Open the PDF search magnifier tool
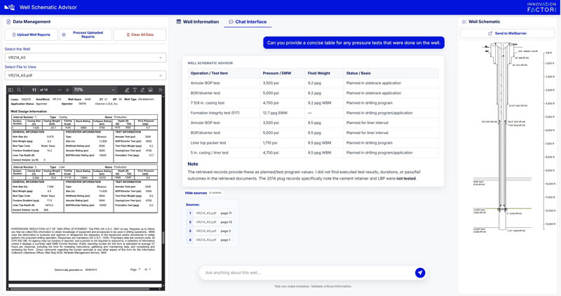This screenshot has width=561, height=296. pos(19,90)
